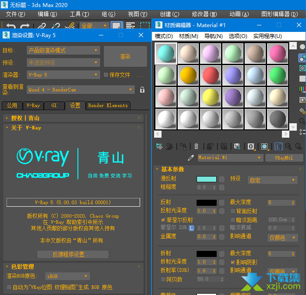Screen dimensions: 306x295
Task: Click the Make Unique icon
Action: click(224, 146)
